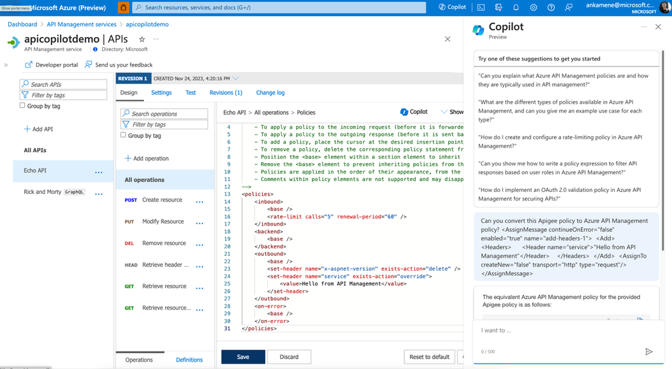This screenshot has height=369, width=672.
Task: Switch to the Definitions bottom tab
Action: click(x=189, y=360)
